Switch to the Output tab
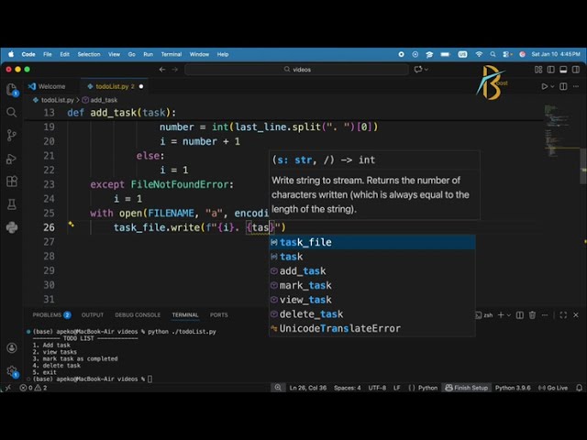This screenshot has width=587, height=440. click(x=93, y=315)
